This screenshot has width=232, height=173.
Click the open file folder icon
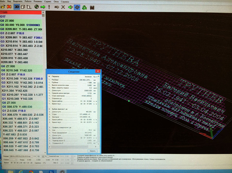pyautogui.click(x=3, y=7)
